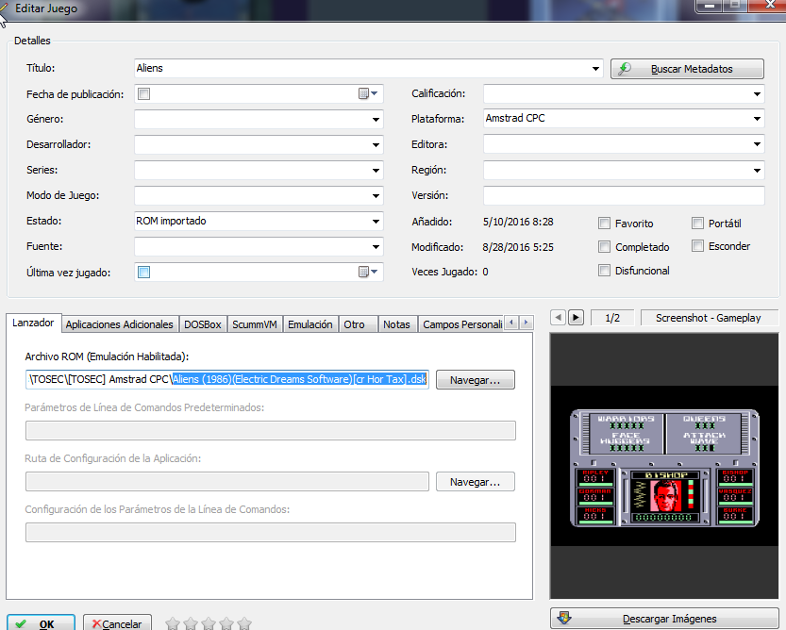Show next image with right arrow

(x=576, y=318)
